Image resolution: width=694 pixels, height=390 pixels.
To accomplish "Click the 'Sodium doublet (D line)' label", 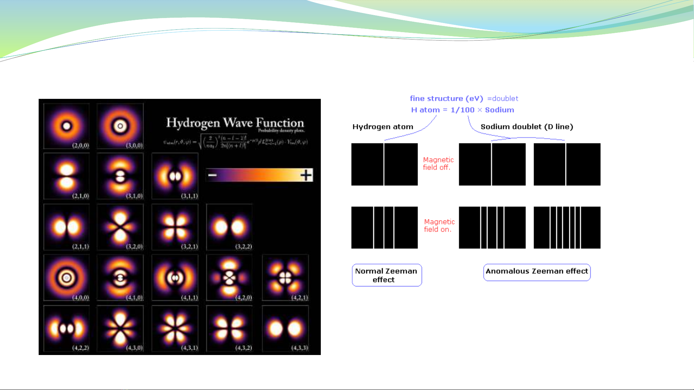I will tap(527, 127).
